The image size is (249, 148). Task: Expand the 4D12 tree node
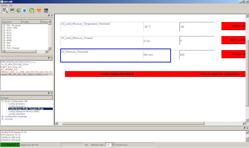pos(4,33)
